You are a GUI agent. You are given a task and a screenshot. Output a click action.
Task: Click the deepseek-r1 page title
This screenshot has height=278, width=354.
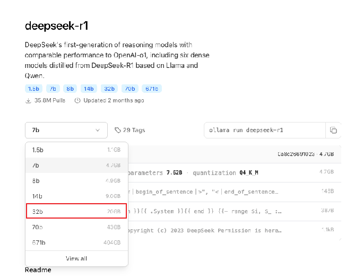coord(56,25)
